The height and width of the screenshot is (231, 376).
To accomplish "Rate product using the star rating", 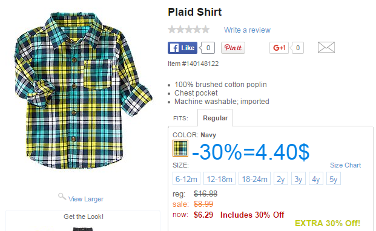I will point(189,30).
